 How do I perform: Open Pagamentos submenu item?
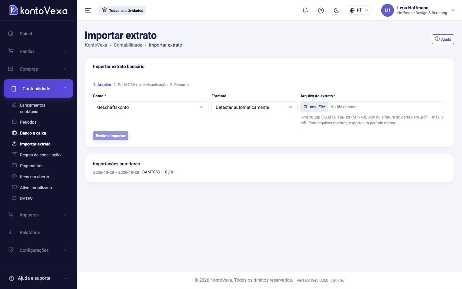tap(31, 166)
